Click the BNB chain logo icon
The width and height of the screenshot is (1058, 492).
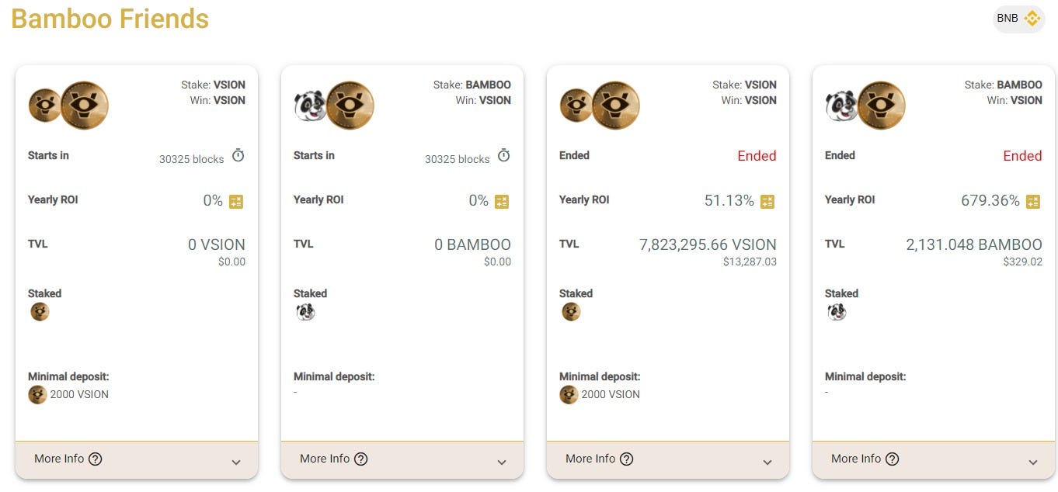click(x=1032, y=18)
